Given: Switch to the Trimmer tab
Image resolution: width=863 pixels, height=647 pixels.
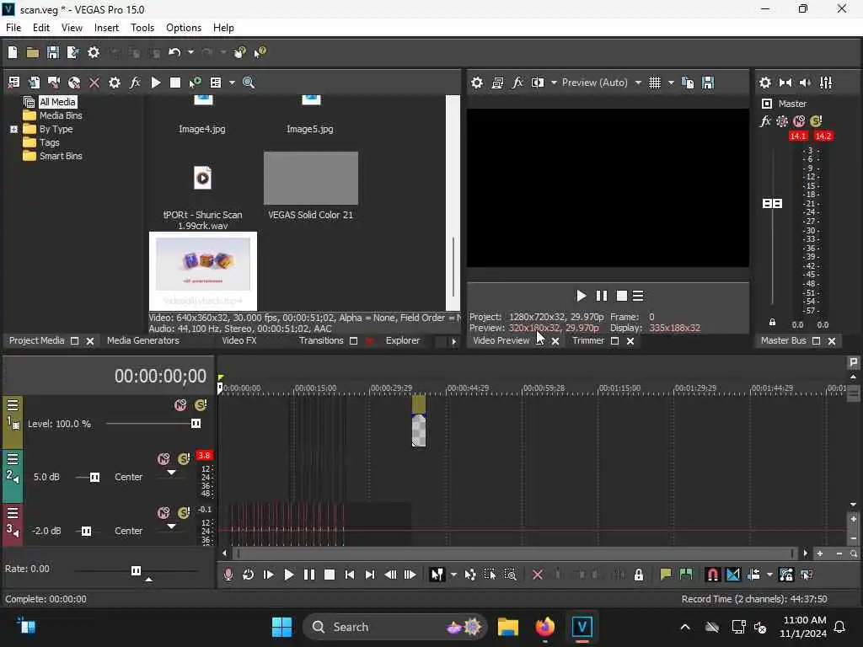Looking at the screenshot, I should [587, 340].
